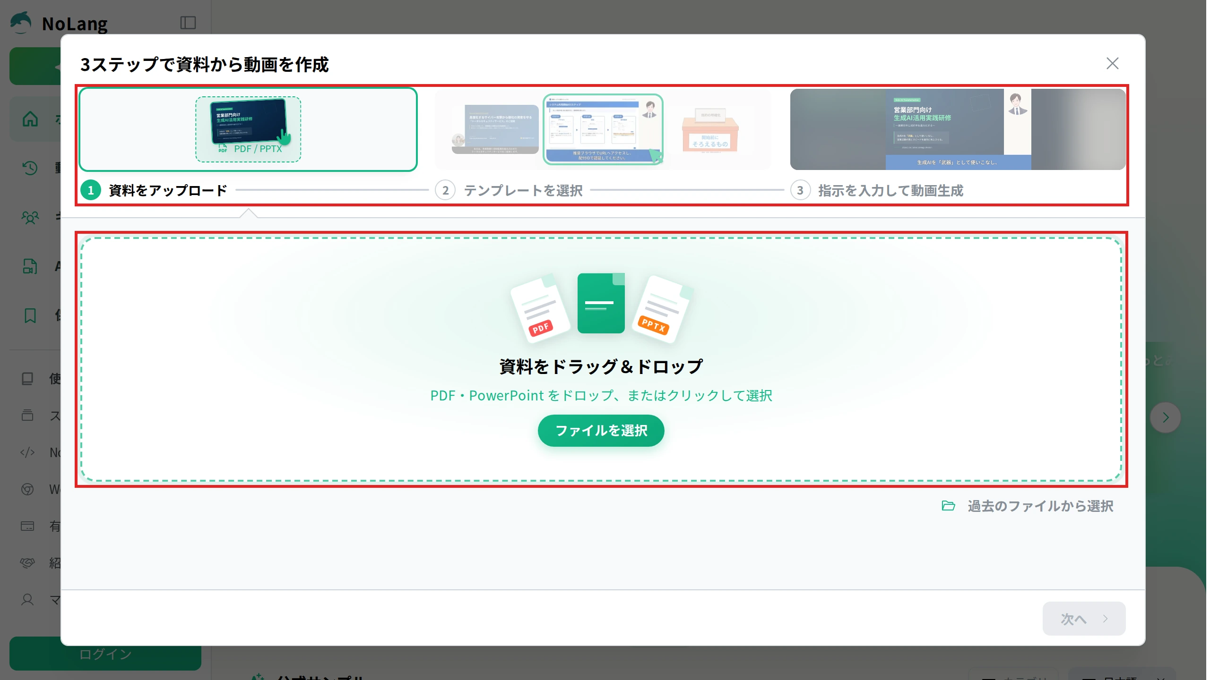
Task: Open the Chrome browser icon in sidebar
Action: pos(27,489)
